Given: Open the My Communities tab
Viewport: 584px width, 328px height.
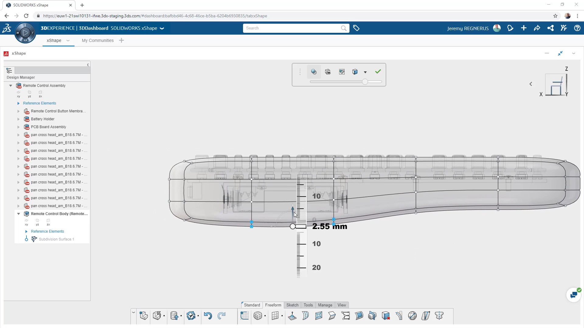Looking at the screenshot, I should (98, 40).
